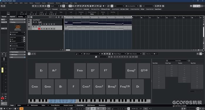Open HALion Sonic instrument thumbnail
This screenshot has height=110, width=205.
(18, 27)
